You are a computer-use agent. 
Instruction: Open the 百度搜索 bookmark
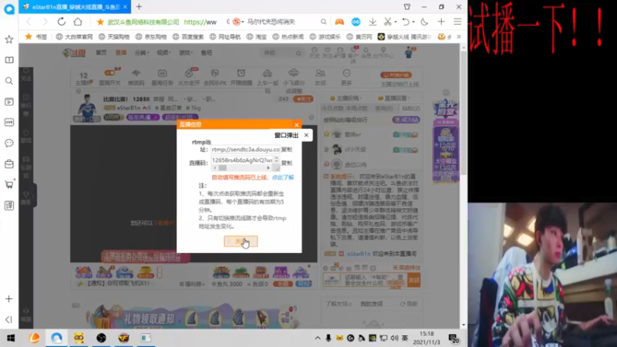[x=188, y=36]
